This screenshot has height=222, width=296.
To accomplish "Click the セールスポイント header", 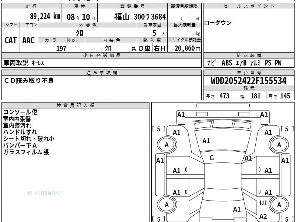I will tap(249, 6).
